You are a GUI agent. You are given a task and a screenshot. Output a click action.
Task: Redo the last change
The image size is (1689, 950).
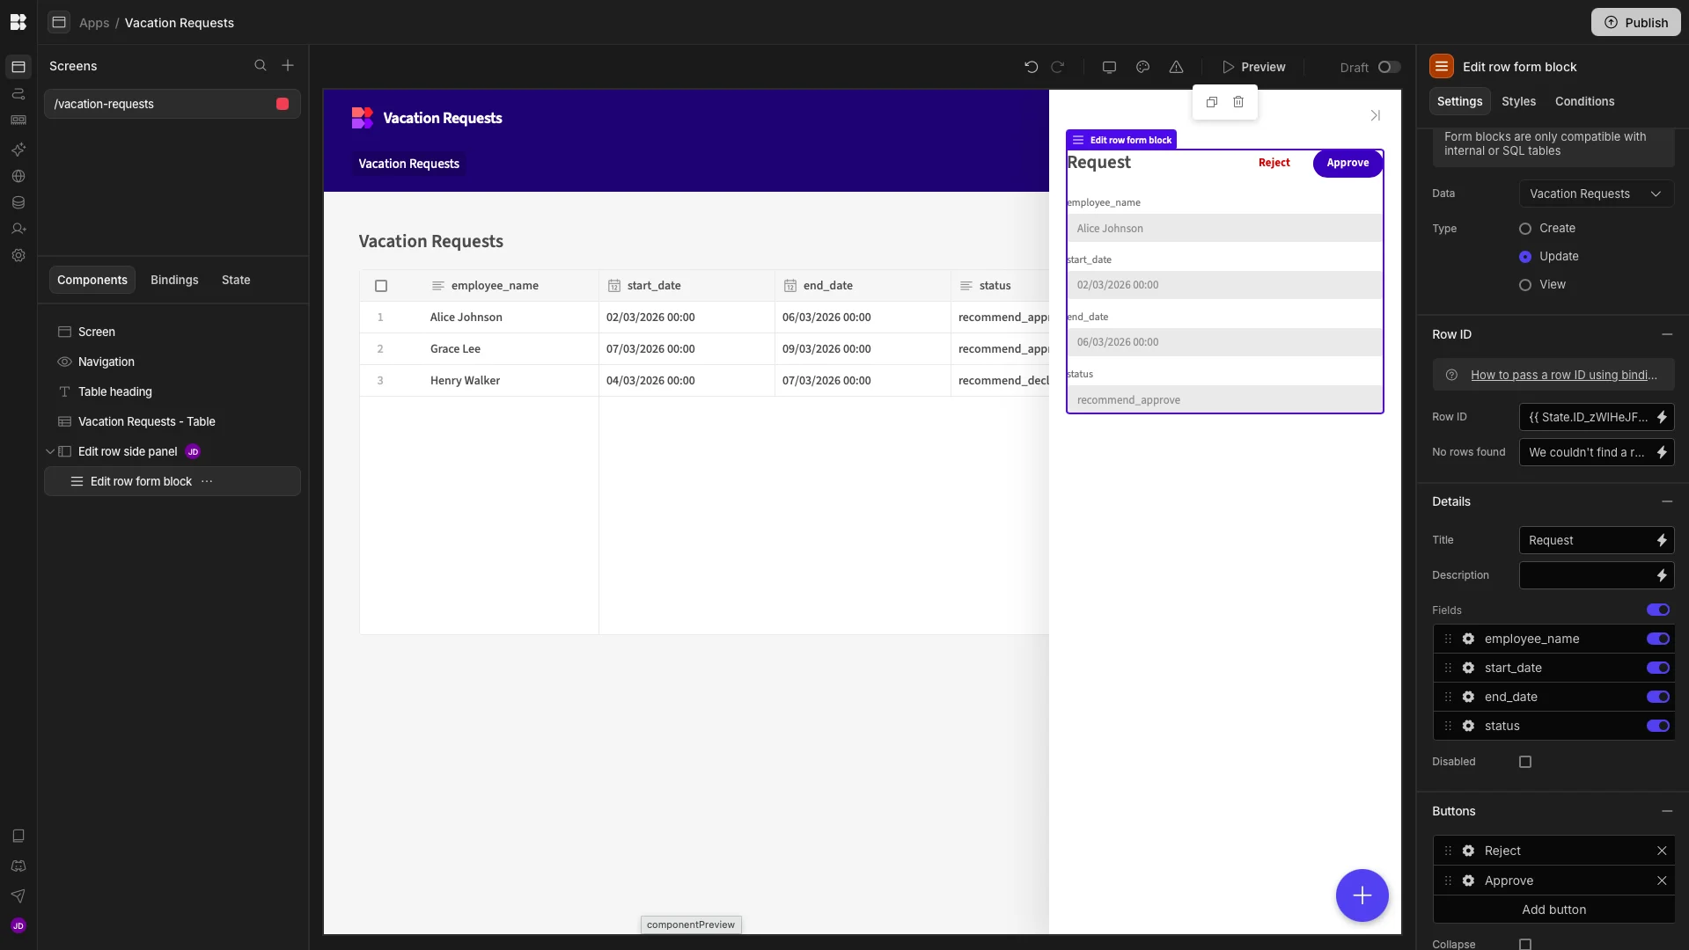[x=1058, y=67]
